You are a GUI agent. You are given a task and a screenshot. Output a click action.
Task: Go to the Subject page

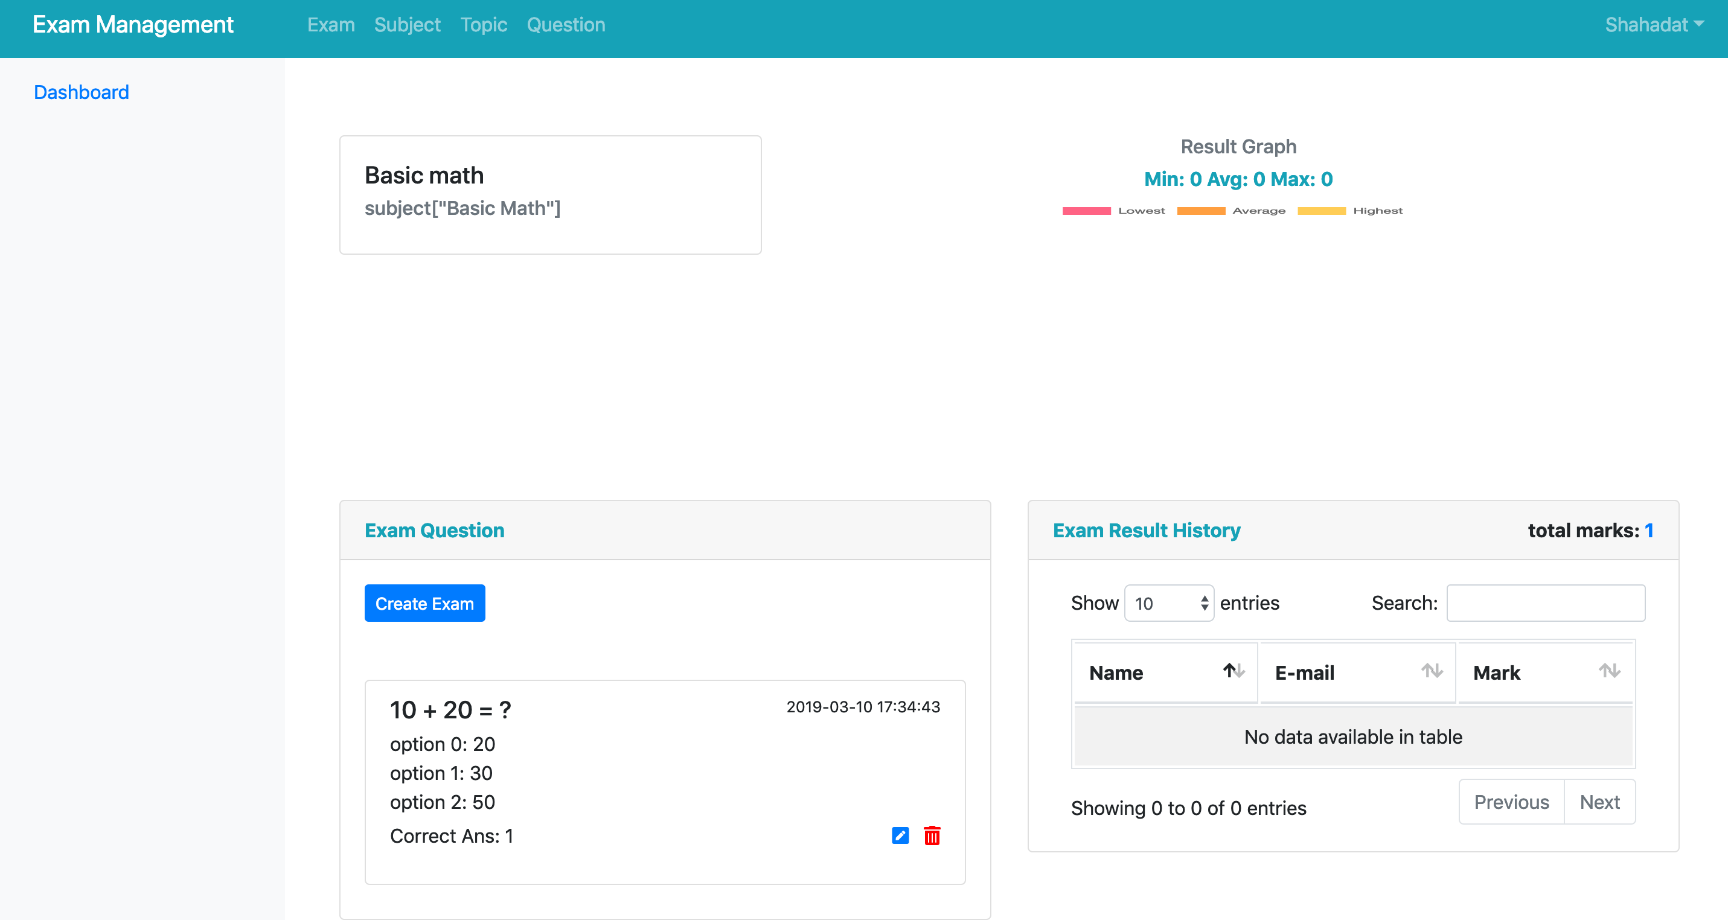point(407,25)
